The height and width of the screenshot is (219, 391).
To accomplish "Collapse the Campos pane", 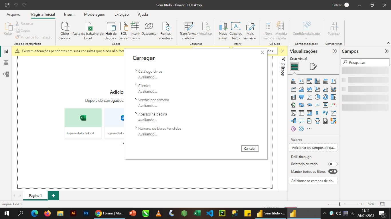I will pyautogui.click(x=387, y=51).
